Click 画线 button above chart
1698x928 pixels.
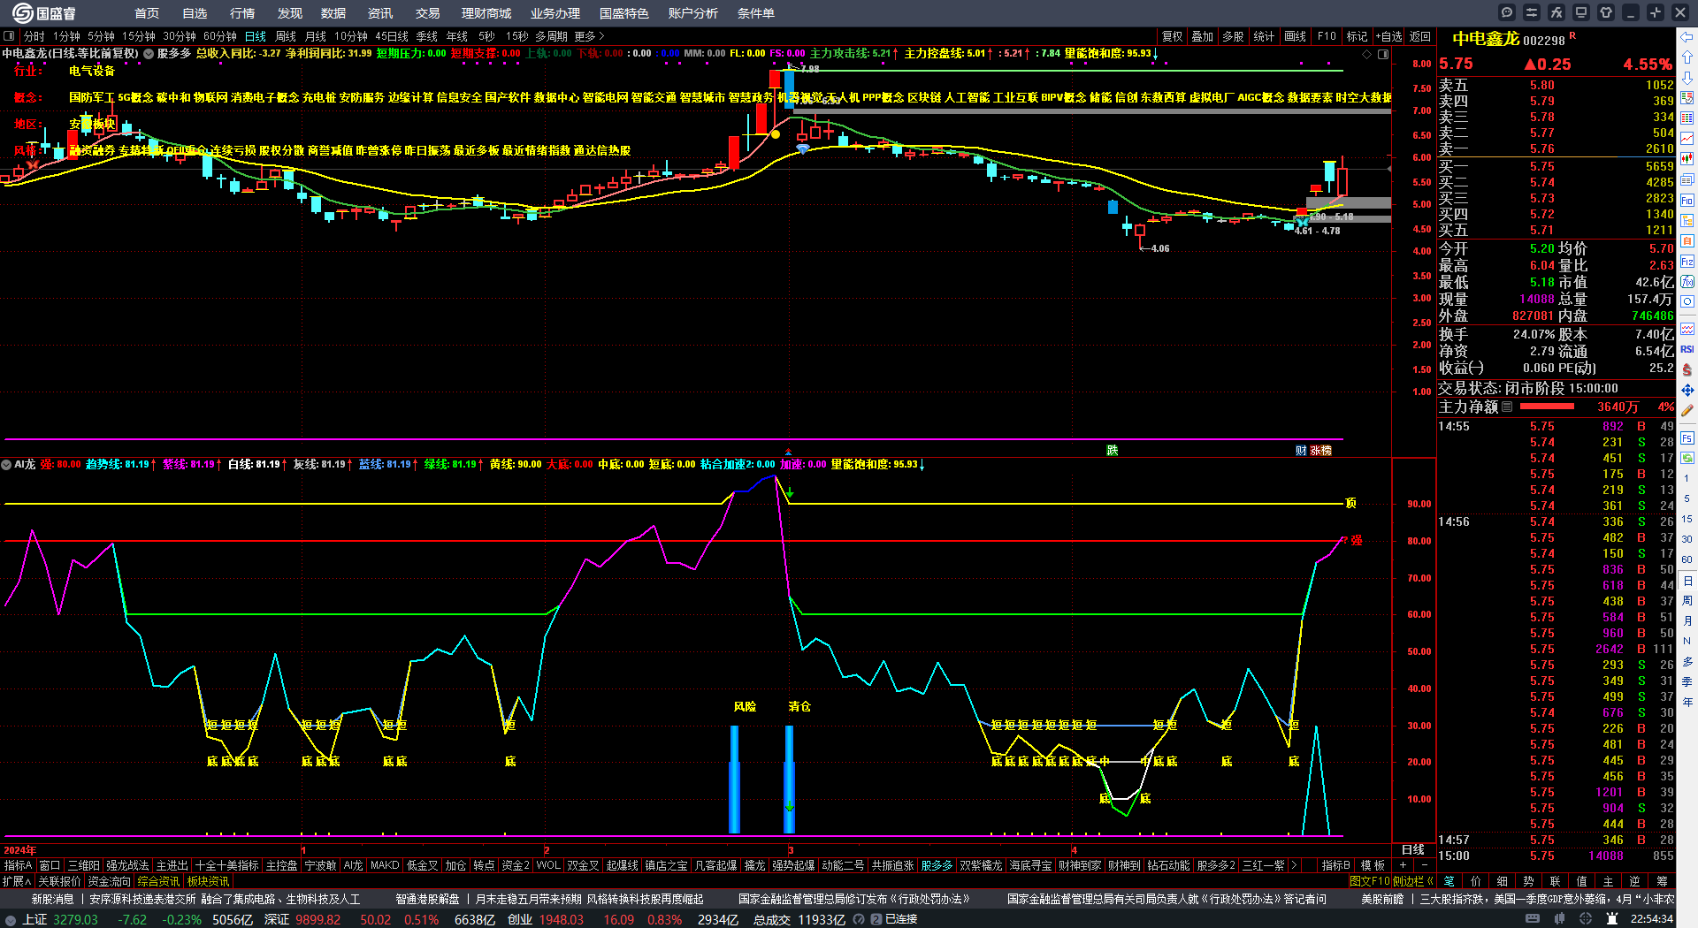(x=1296, y=36)
